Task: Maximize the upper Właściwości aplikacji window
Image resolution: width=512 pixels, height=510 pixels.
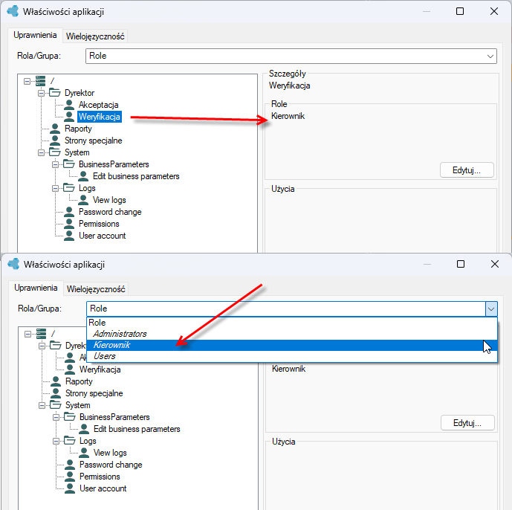Action: 460,11
